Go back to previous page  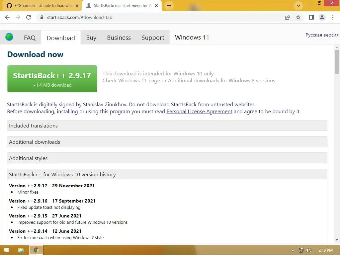[x=7, y=17]
